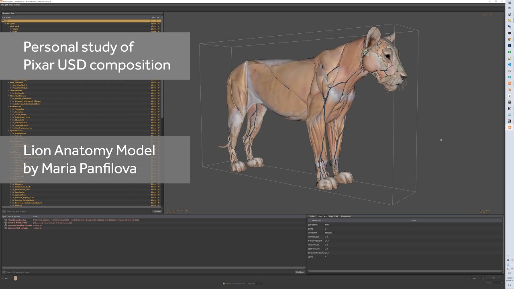
Task: Open the File menu
Action: click(2, 5)
